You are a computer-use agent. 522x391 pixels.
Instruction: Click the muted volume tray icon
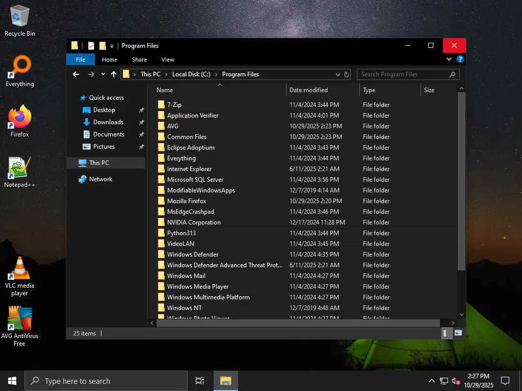pos(456,381)
